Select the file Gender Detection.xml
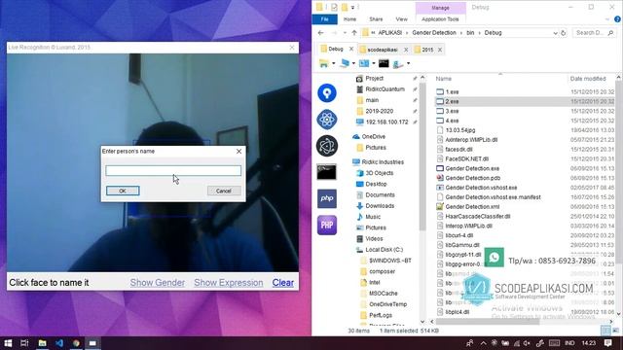Image resolution: width=623 pixels, height=350 pixels. coord(472,207)
